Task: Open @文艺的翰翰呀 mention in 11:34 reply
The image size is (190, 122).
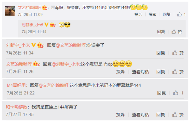Action: [x=71, y=45]
